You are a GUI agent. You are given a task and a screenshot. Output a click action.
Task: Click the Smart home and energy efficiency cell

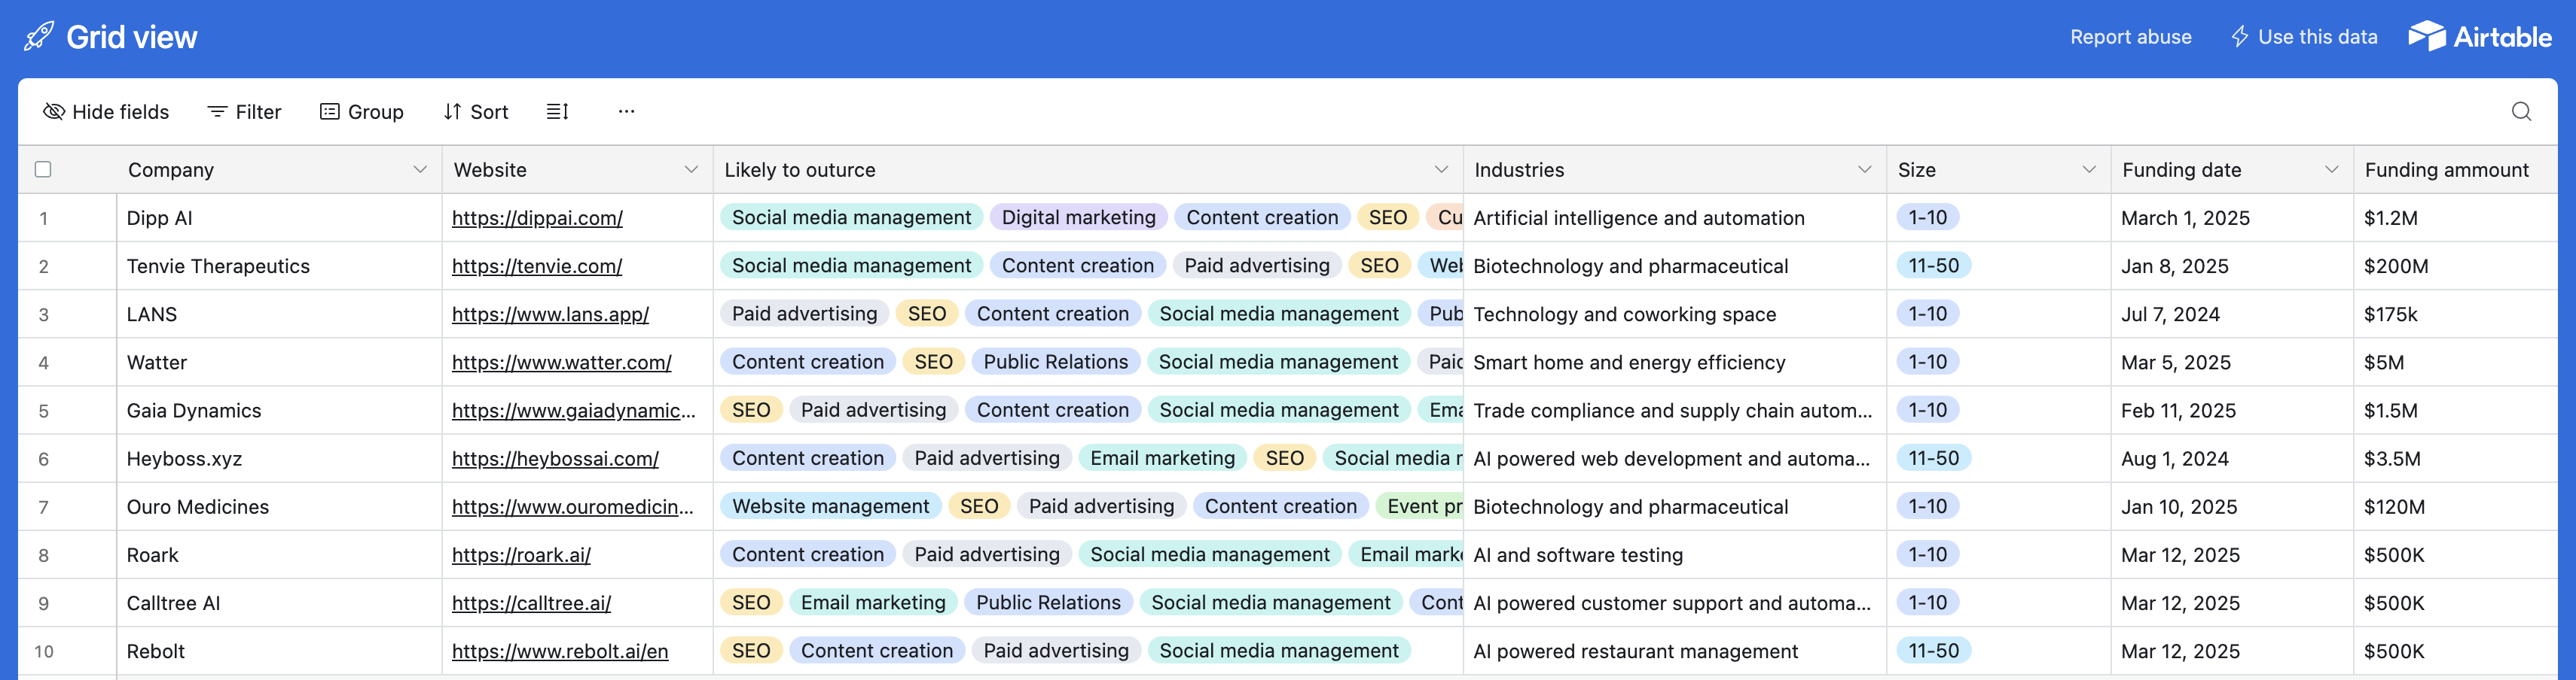pyautogui.click(x=1675, y=363)
